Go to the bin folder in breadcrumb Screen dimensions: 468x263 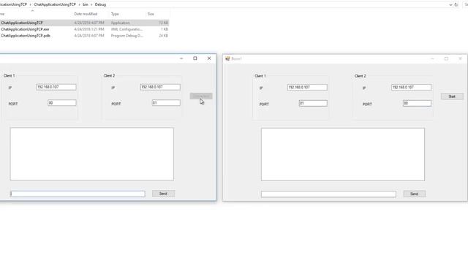tap(86, 4)
